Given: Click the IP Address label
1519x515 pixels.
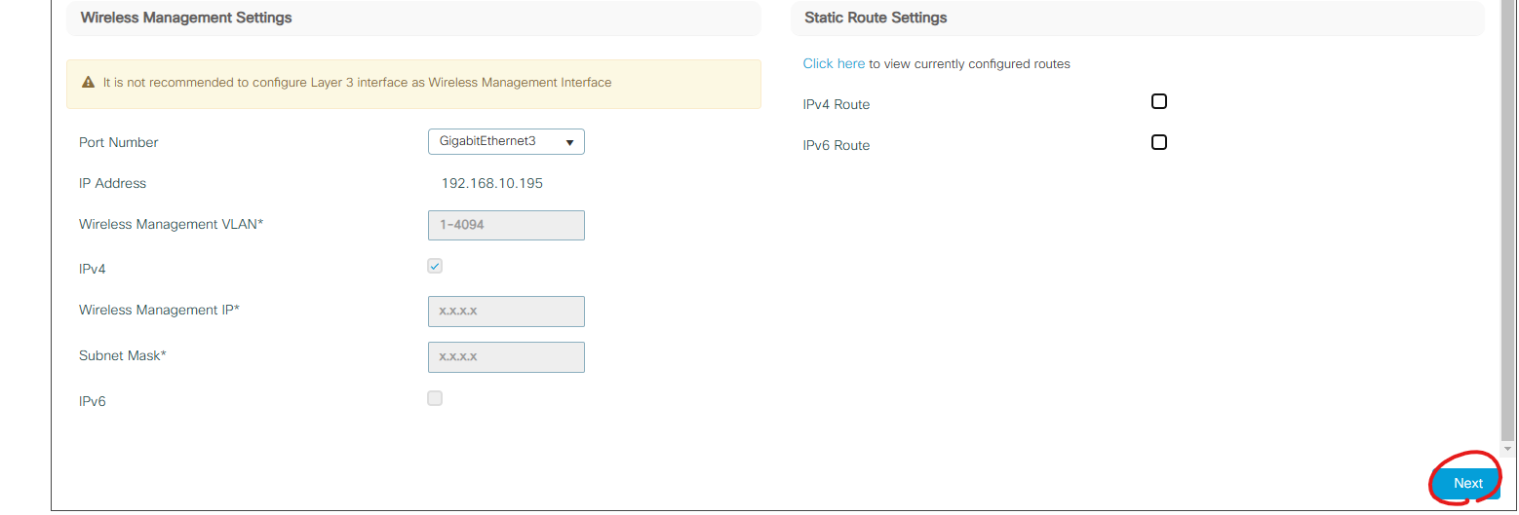Looking at the screenshot, I should click(112, 183).
